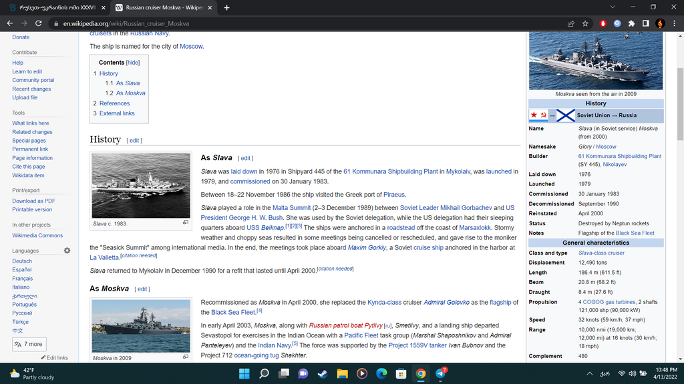Share the page via the share icon
Screen dimensions: 684x384
click(x=571, y=24)
